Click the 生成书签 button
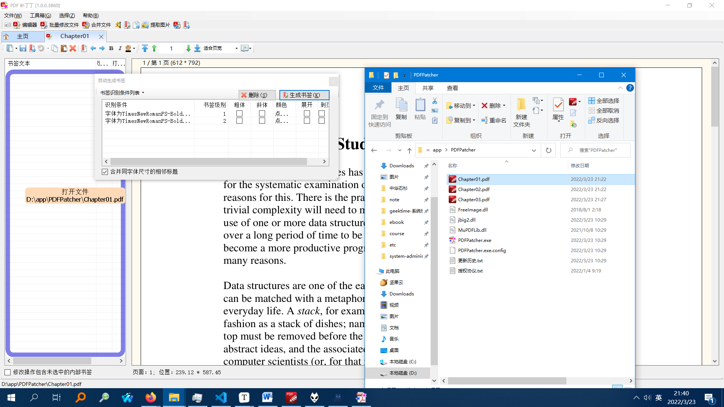This screenshot has height=407, width=724. 304,95
